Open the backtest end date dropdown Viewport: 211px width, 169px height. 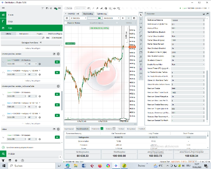[111, 18]
